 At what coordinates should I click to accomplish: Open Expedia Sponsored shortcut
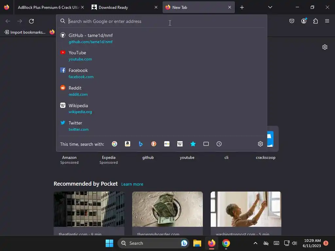(x=109, y=159)
